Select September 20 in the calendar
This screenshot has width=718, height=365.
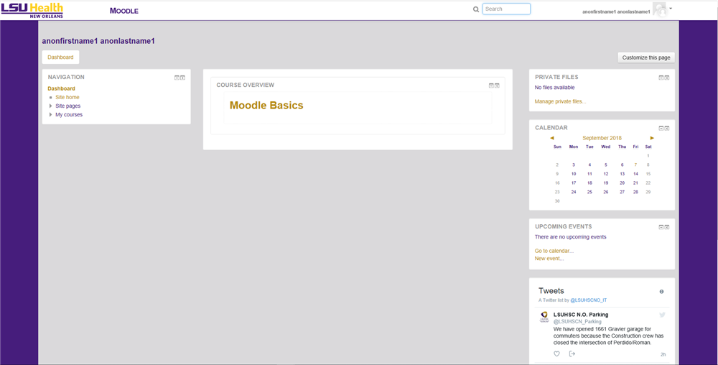[x=622, y=182]
